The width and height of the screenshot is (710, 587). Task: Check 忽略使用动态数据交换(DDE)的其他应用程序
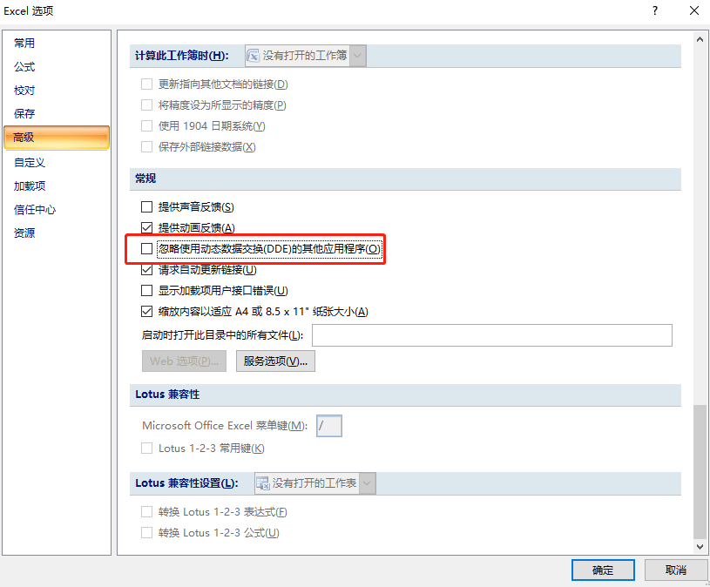(146, 248)
